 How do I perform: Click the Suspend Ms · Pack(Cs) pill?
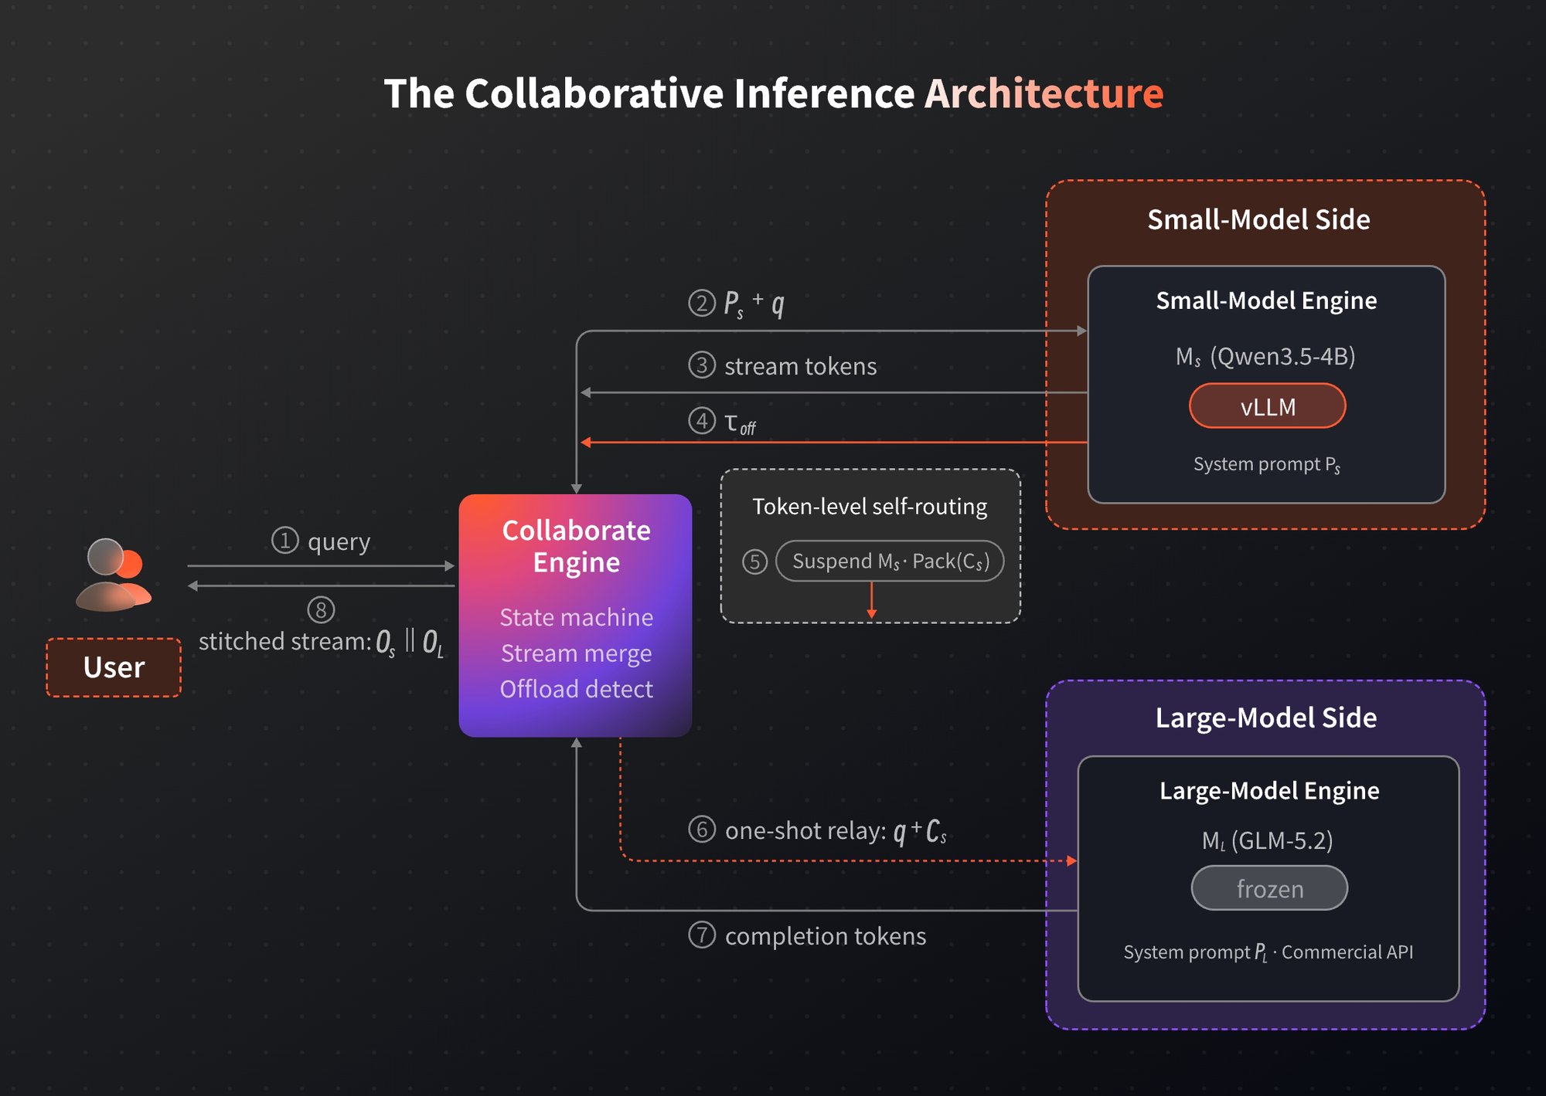pyautogui.click(x=890, y=561)
